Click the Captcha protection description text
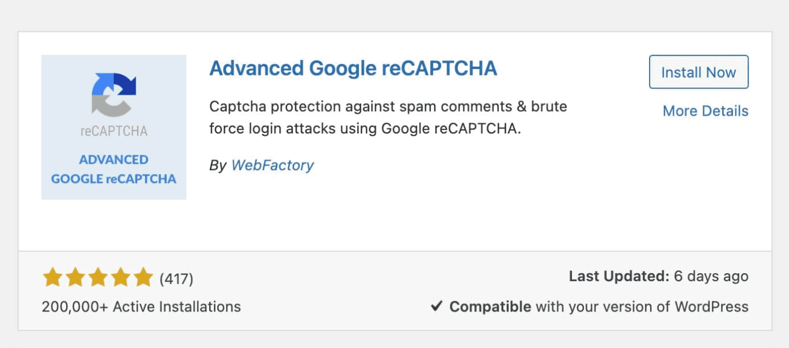This screenshot has height=348, width=789. pyautogui.click(x=388, y=118)
